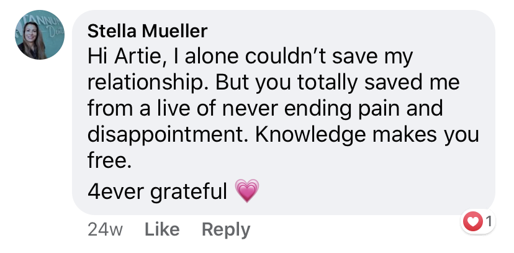This screenshot has height=253, width=514.
Task: Open Stella Mueller's profile picture
Action: click(40, 35)
